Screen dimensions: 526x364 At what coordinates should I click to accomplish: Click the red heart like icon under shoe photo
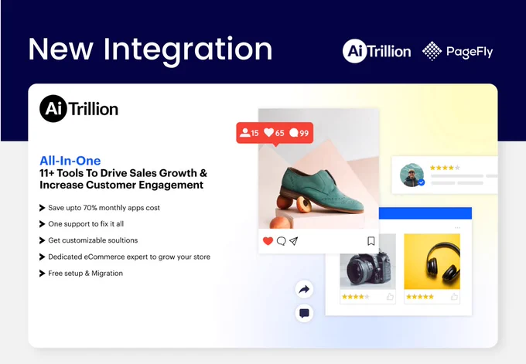click(268, 241)
